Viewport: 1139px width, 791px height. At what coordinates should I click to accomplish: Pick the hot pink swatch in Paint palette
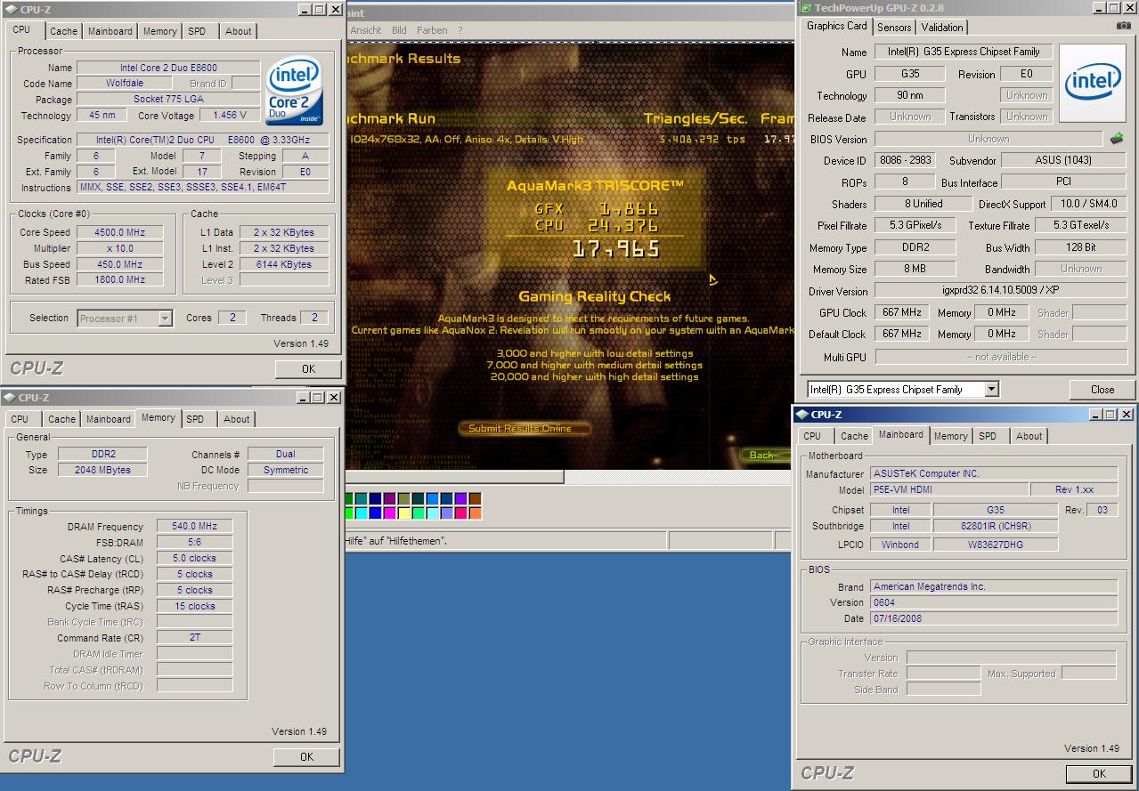461,513
